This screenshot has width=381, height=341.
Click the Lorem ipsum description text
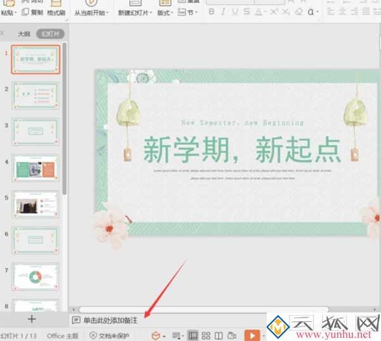243,175
